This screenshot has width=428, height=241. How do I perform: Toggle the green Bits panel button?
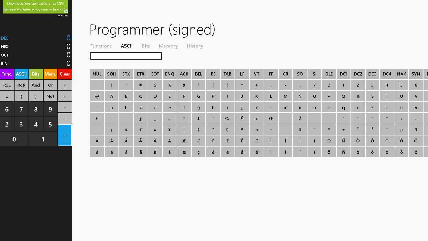[36, 74]
